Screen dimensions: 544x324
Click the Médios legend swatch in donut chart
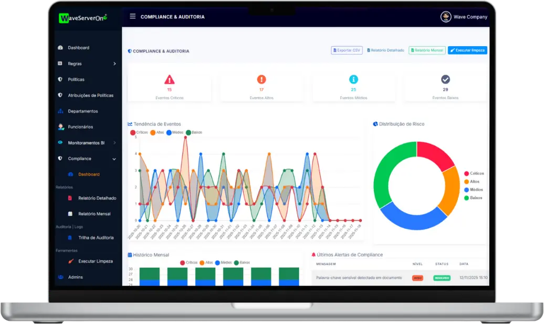click(466, 190)
